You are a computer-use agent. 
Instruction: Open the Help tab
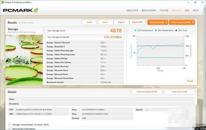[195, 10]
